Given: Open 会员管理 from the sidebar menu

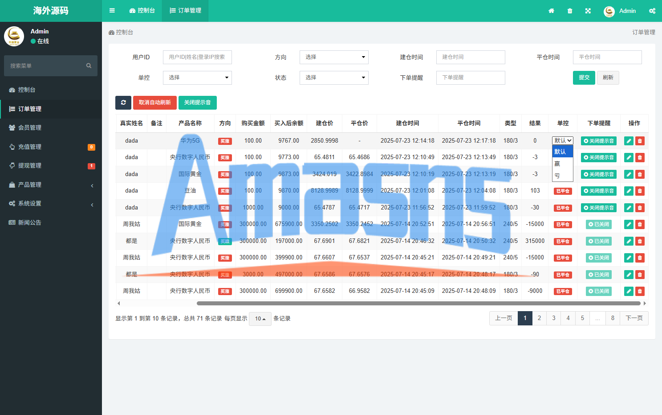Looking at the screenshot, I should [29, 127].
